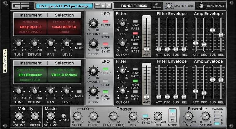Screen dimensions: 236x129
Task: Toggle the bottom layer LFO Filter button
Action: [105, 69]
